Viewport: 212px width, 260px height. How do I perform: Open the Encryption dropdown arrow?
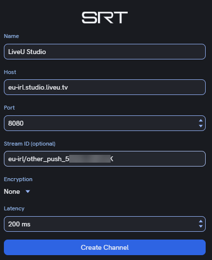coord(28,192)
